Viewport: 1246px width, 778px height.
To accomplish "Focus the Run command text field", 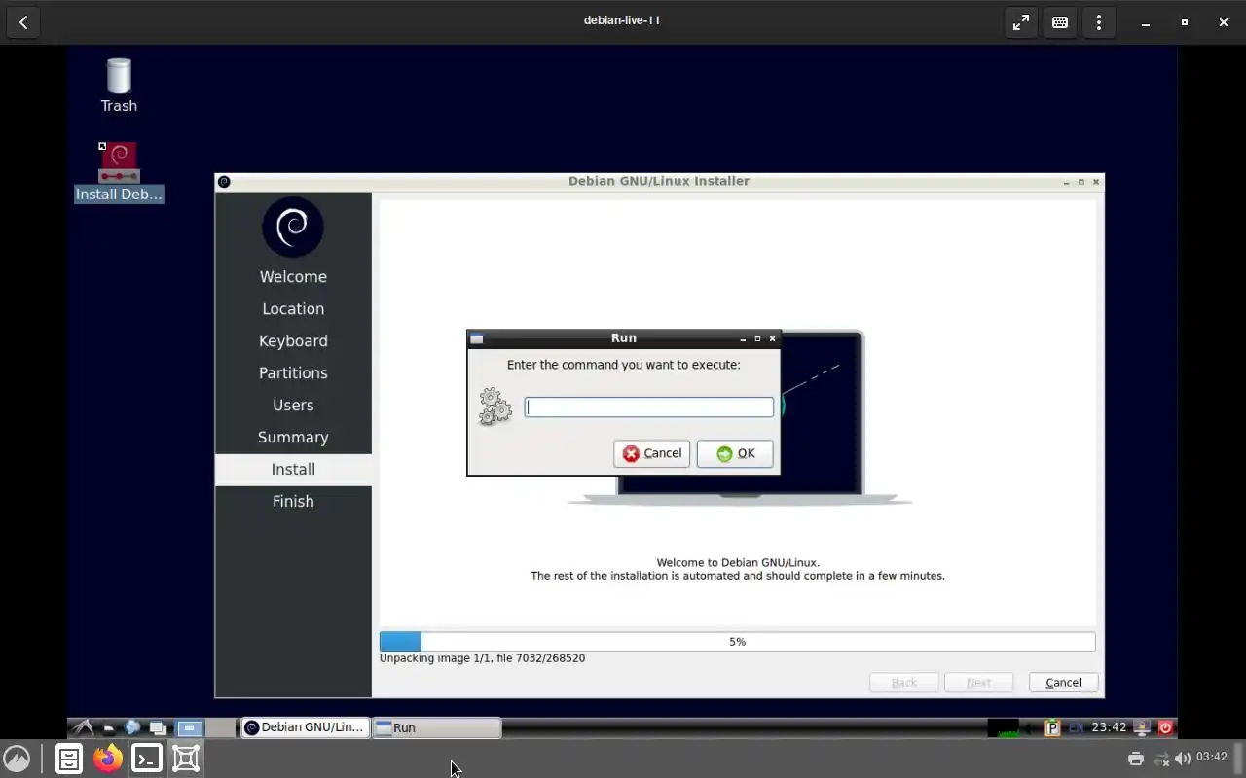I will coord(649,407).
